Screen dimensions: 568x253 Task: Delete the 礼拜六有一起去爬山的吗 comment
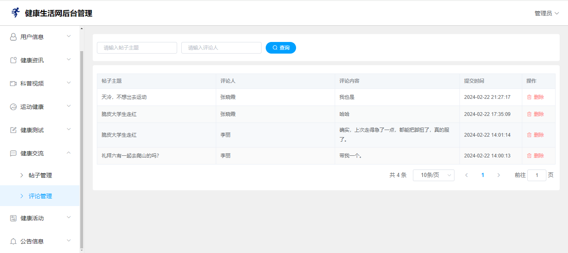click(x=535, y=156)
